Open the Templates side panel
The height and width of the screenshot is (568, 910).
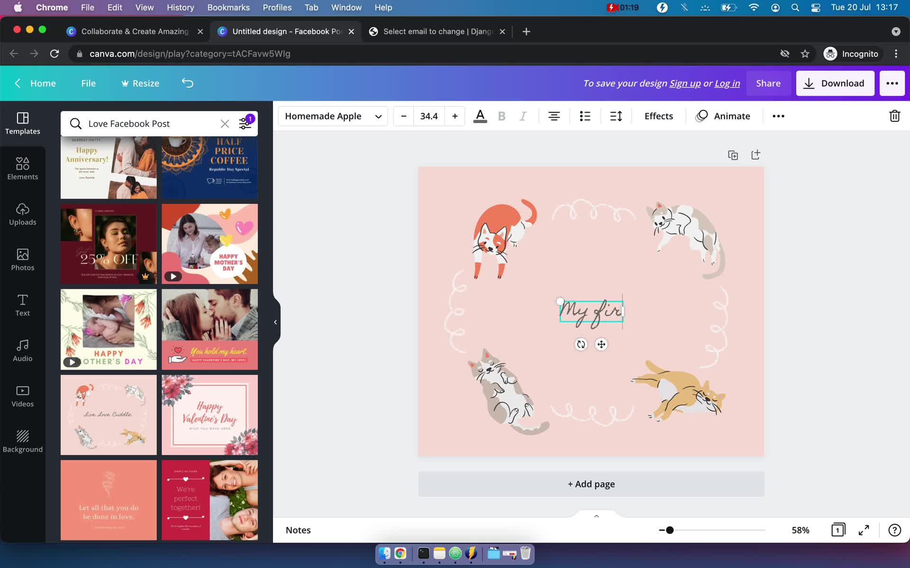(x=22, y=123)
